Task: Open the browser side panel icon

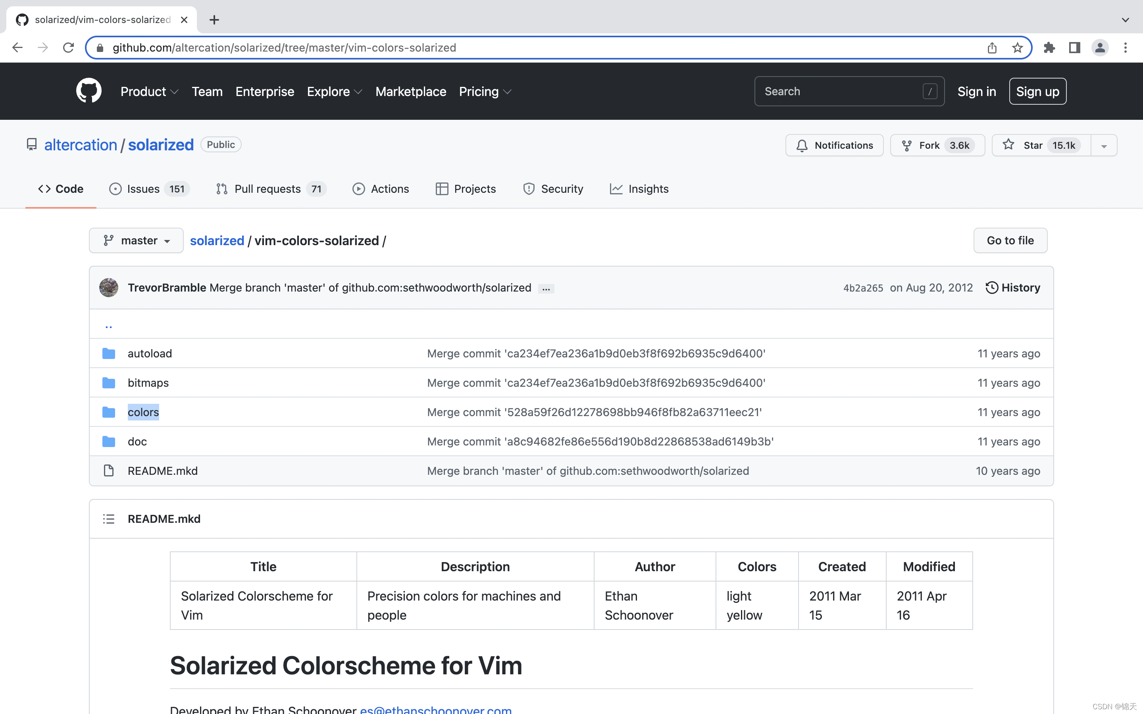Action: tap(1074, 48)
